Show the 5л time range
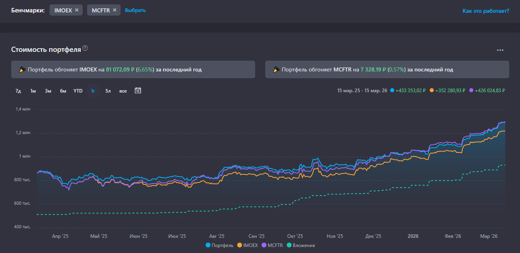 click(108, 91)
